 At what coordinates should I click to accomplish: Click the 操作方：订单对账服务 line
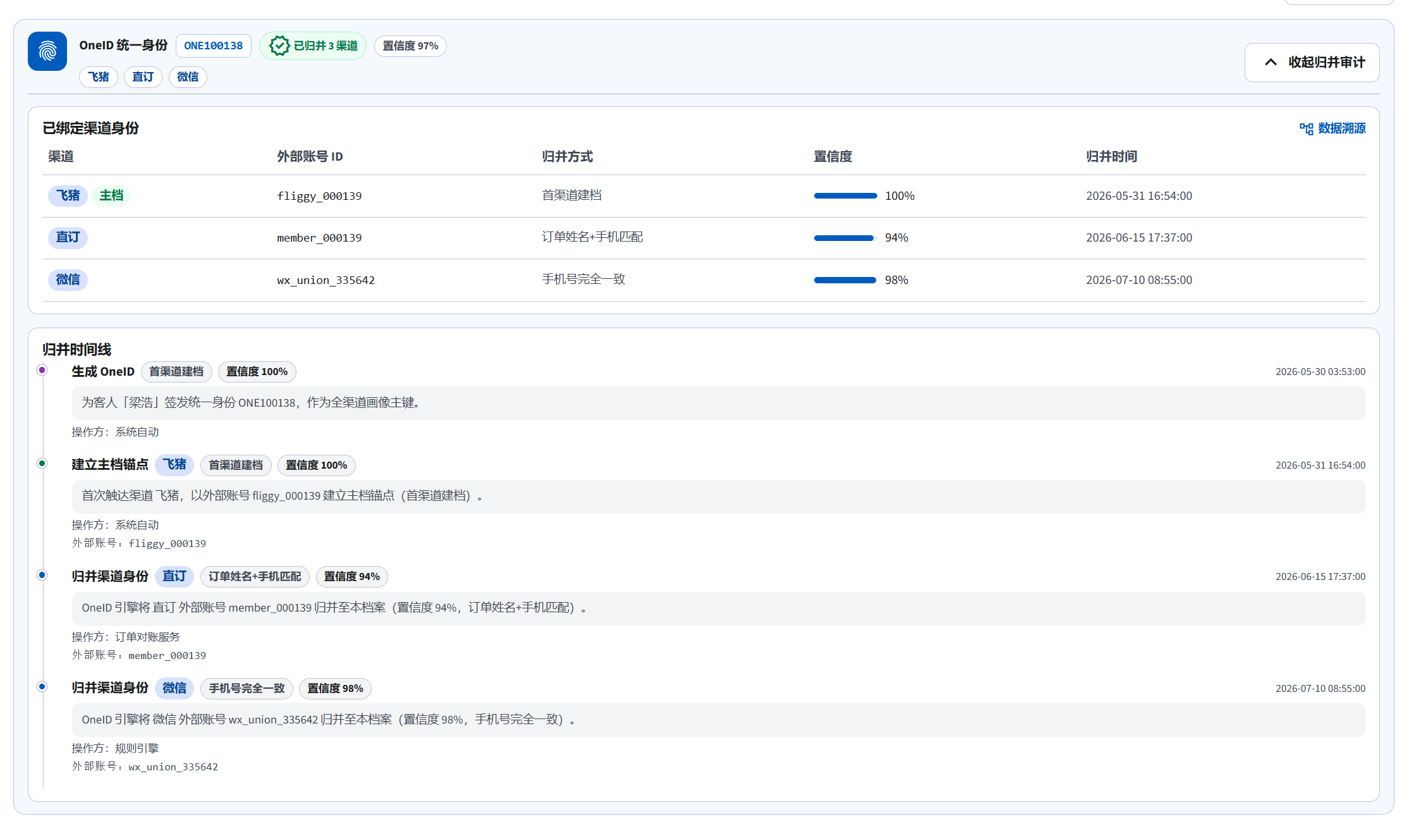pos(126,637)
